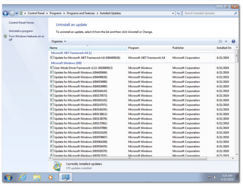Click the icon of update KB4019990
The width and height of the screenshot is (243, 186).
point(52,86)
